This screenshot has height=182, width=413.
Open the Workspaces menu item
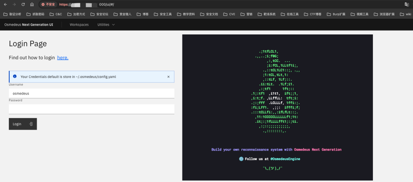tap(79, 24)
